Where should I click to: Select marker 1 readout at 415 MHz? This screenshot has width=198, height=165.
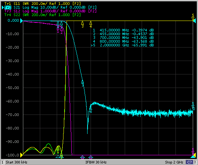pyautogui.click(x=123, y=30)
